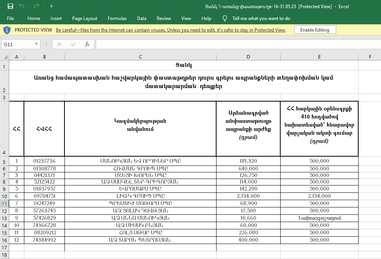Switch to the Formulas ribbon tab
Viewport: 381px width, 259px height.
117,18
